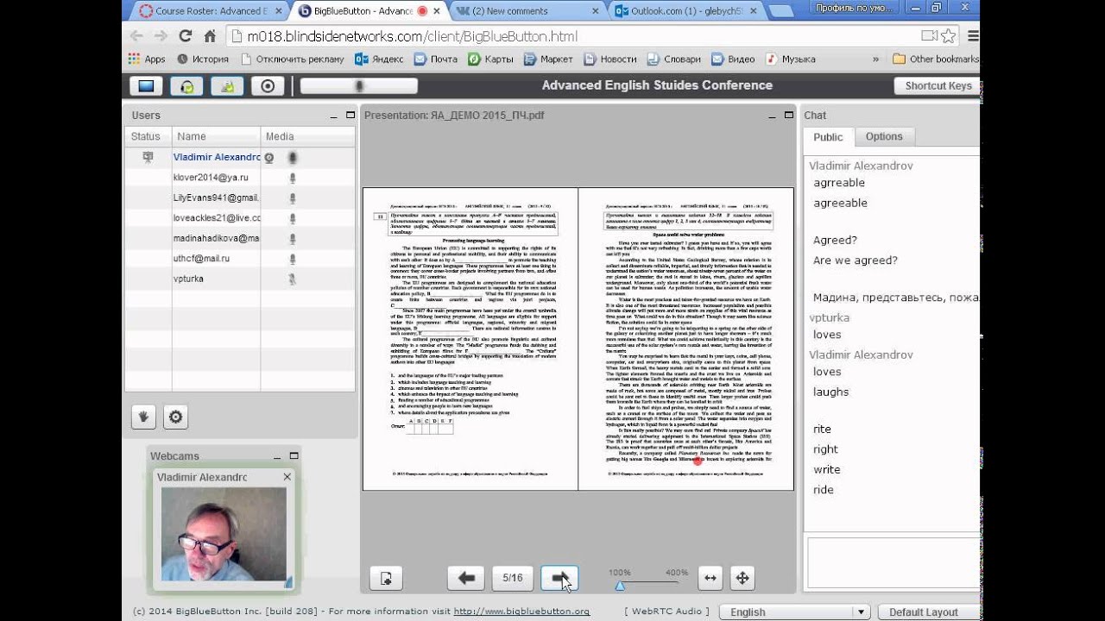
Task: Open the Chrome menu hamburger icon
Action: click(973, 36)
